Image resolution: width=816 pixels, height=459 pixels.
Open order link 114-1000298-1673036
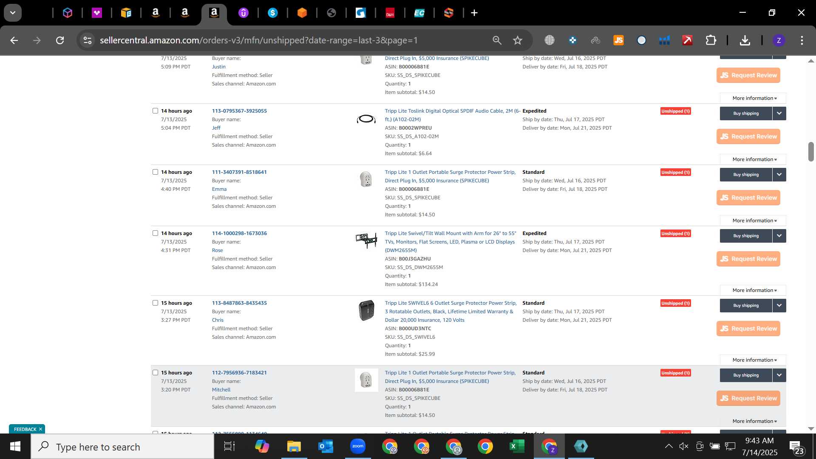239,233
